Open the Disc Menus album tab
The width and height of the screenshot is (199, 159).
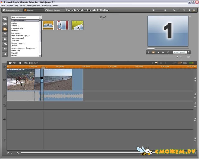(x=5, y=44)
